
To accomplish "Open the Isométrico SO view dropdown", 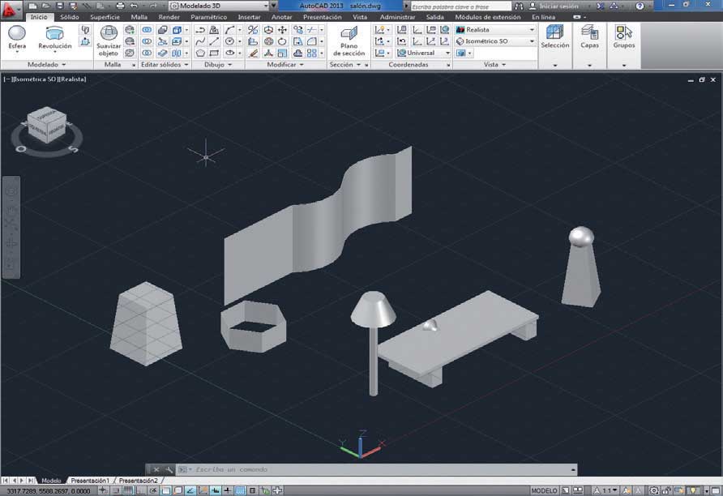I will point(495,41).
